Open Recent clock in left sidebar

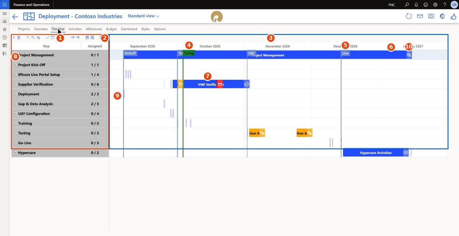(x=5, y=37)
